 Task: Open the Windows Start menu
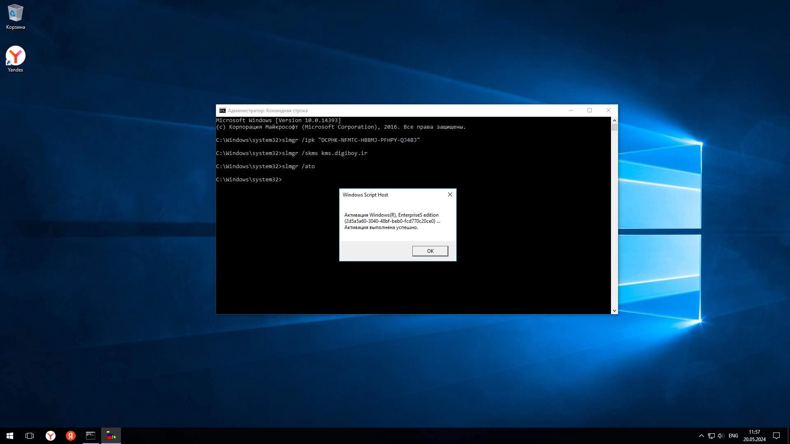[10, 435]
